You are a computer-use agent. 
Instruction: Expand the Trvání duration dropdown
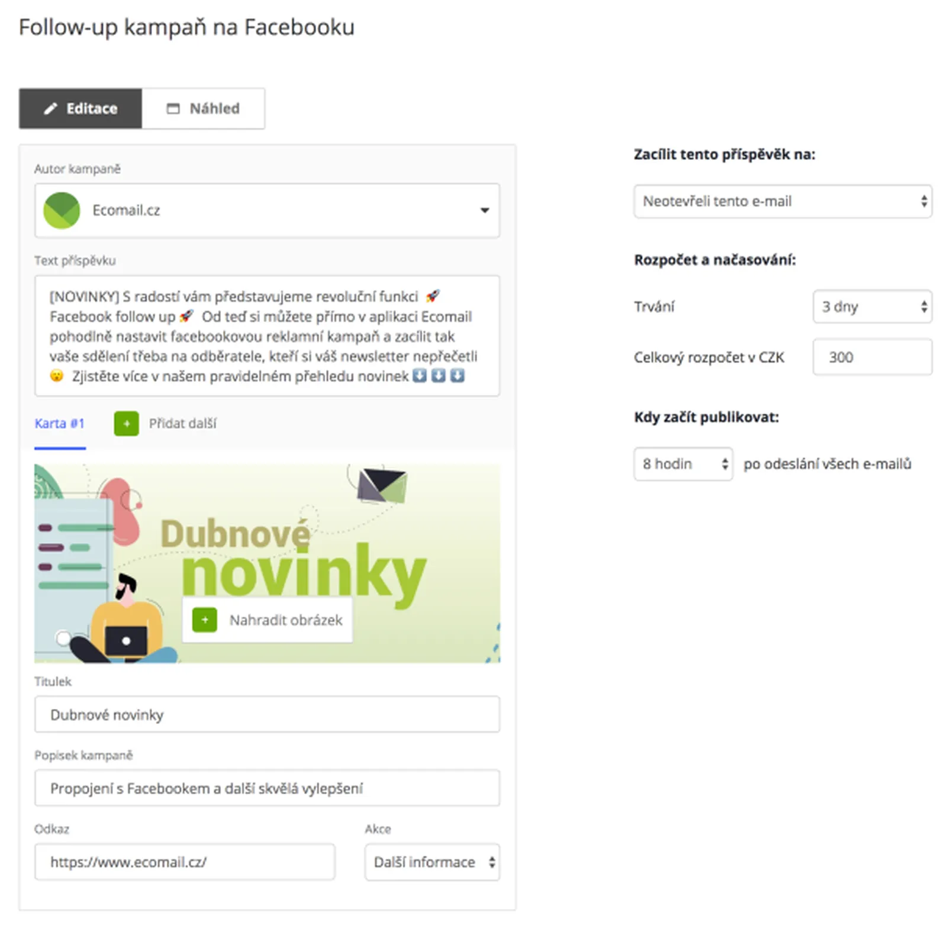click(x=872, y=307)
